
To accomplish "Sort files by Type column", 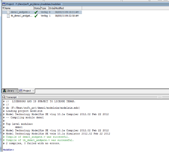I will (45, 8).
